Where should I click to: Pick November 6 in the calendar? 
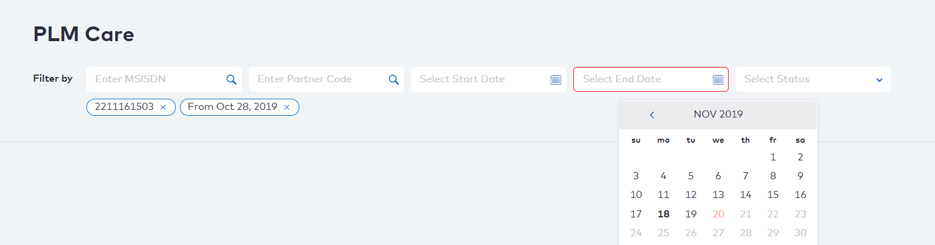tap(718, 176)
